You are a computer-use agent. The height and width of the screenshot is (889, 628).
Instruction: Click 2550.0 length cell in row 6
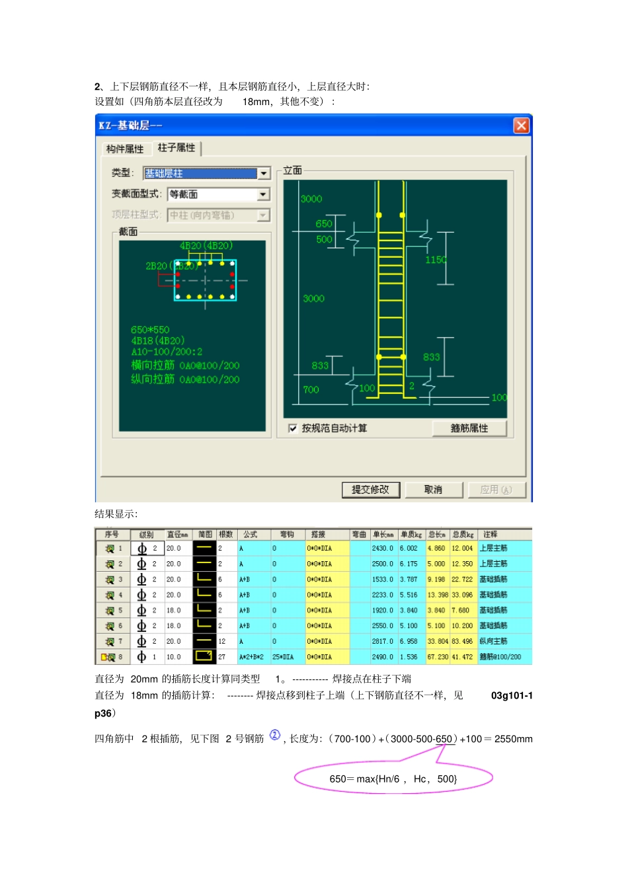tap(383, 626)
